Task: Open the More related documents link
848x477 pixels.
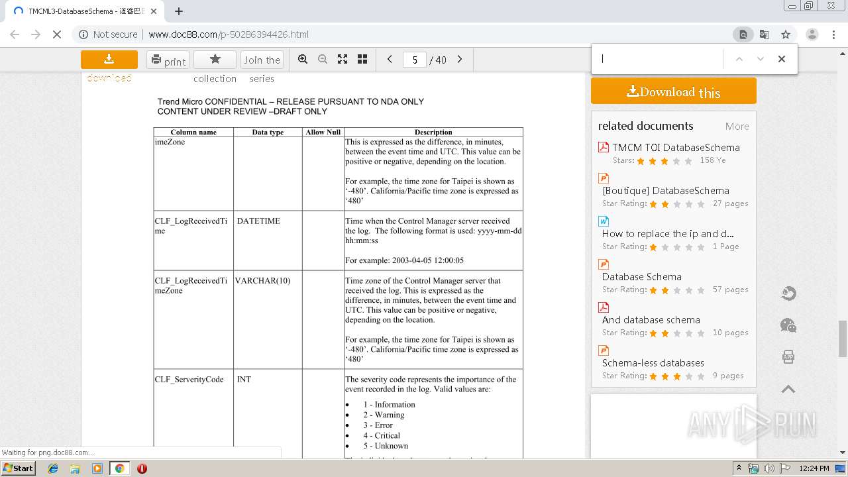Action: pos(737,127)
